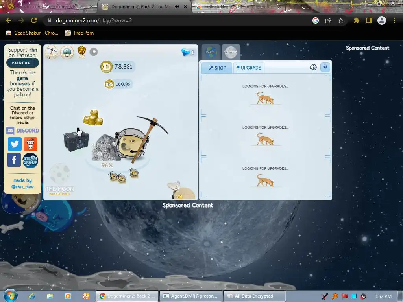Click the taskbar clock 1:52 PM
Viewport: 403px width, 302px height.
click(x=383, y=296)
